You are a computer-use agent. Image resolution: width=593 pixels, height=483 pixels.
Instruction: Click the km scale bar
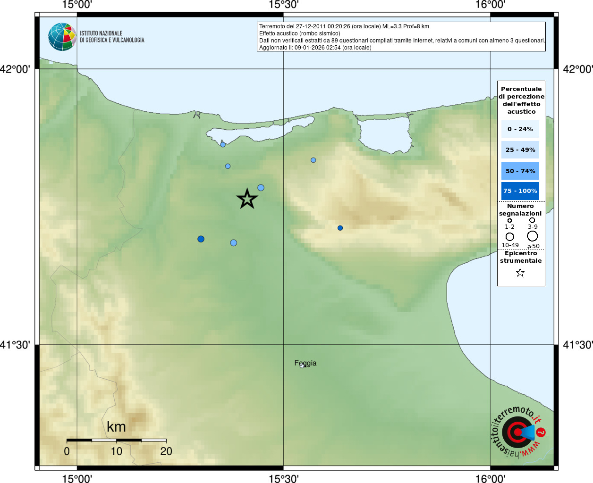tap(116, 440)
